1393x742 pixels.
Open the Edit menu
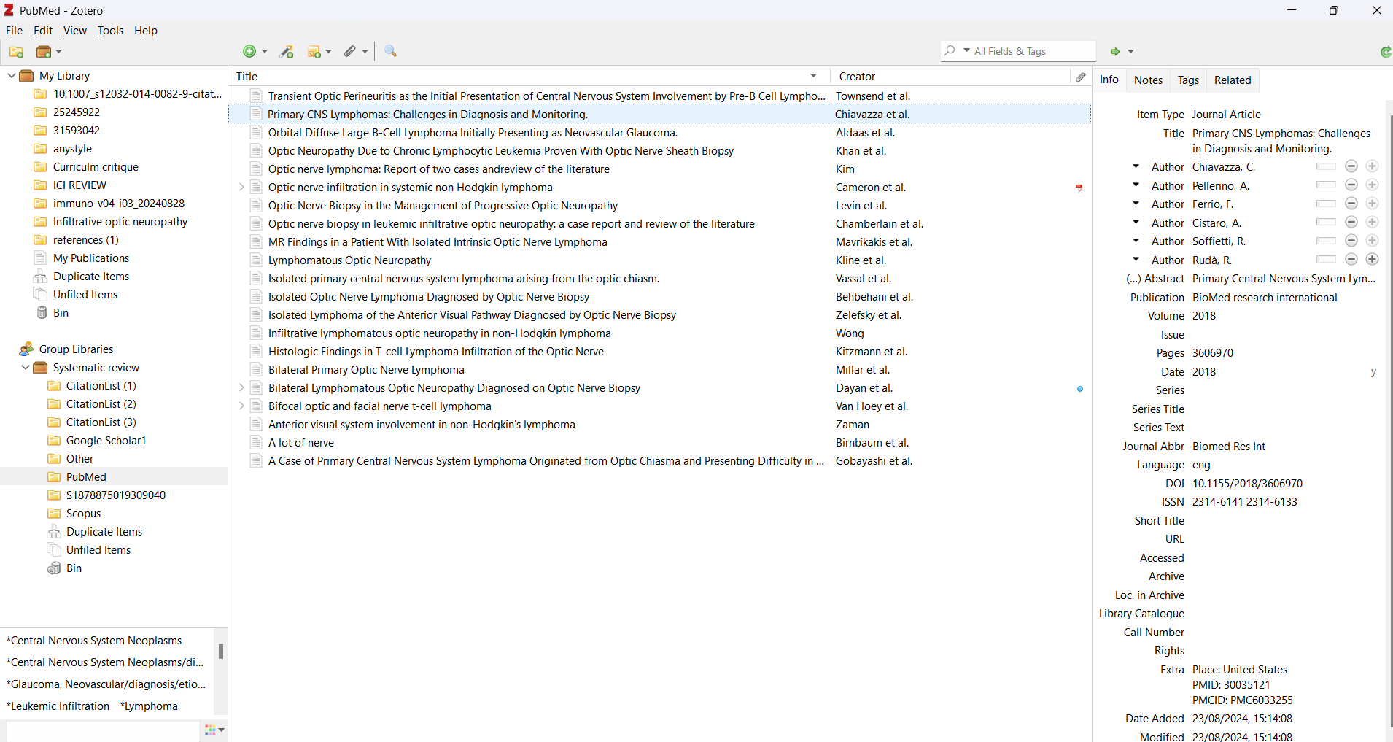(43, 31)
